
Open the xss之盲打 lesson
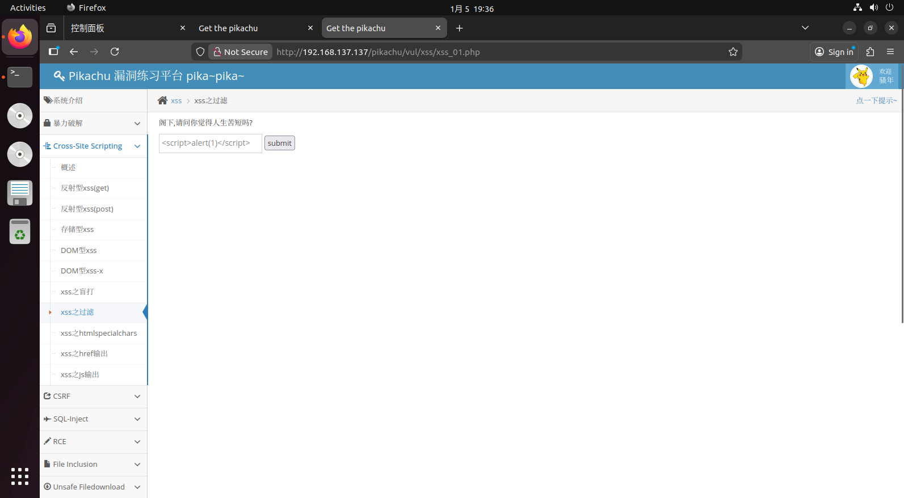click(77, 292)
